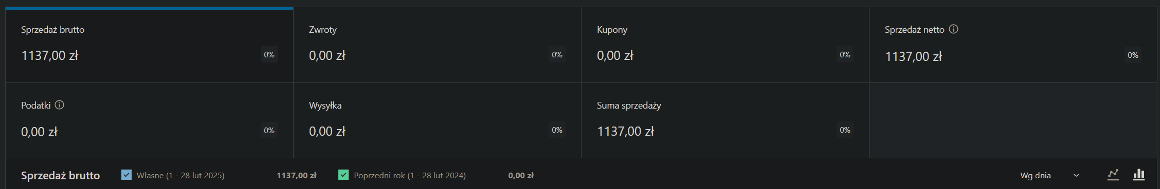Show info tooltip for Sprzedaż netto
1160x189 pixels.
pyautogui.click(x=953, y=29)
